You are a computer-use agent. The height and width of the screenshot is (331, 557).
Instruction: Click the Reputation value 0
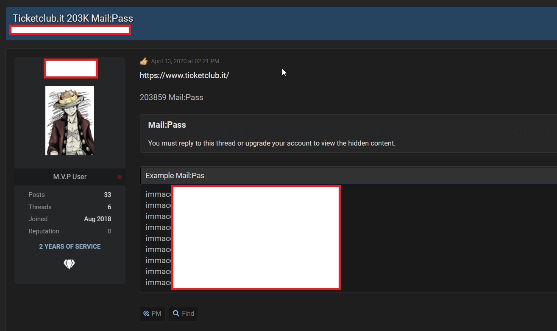tap(109, 231)
